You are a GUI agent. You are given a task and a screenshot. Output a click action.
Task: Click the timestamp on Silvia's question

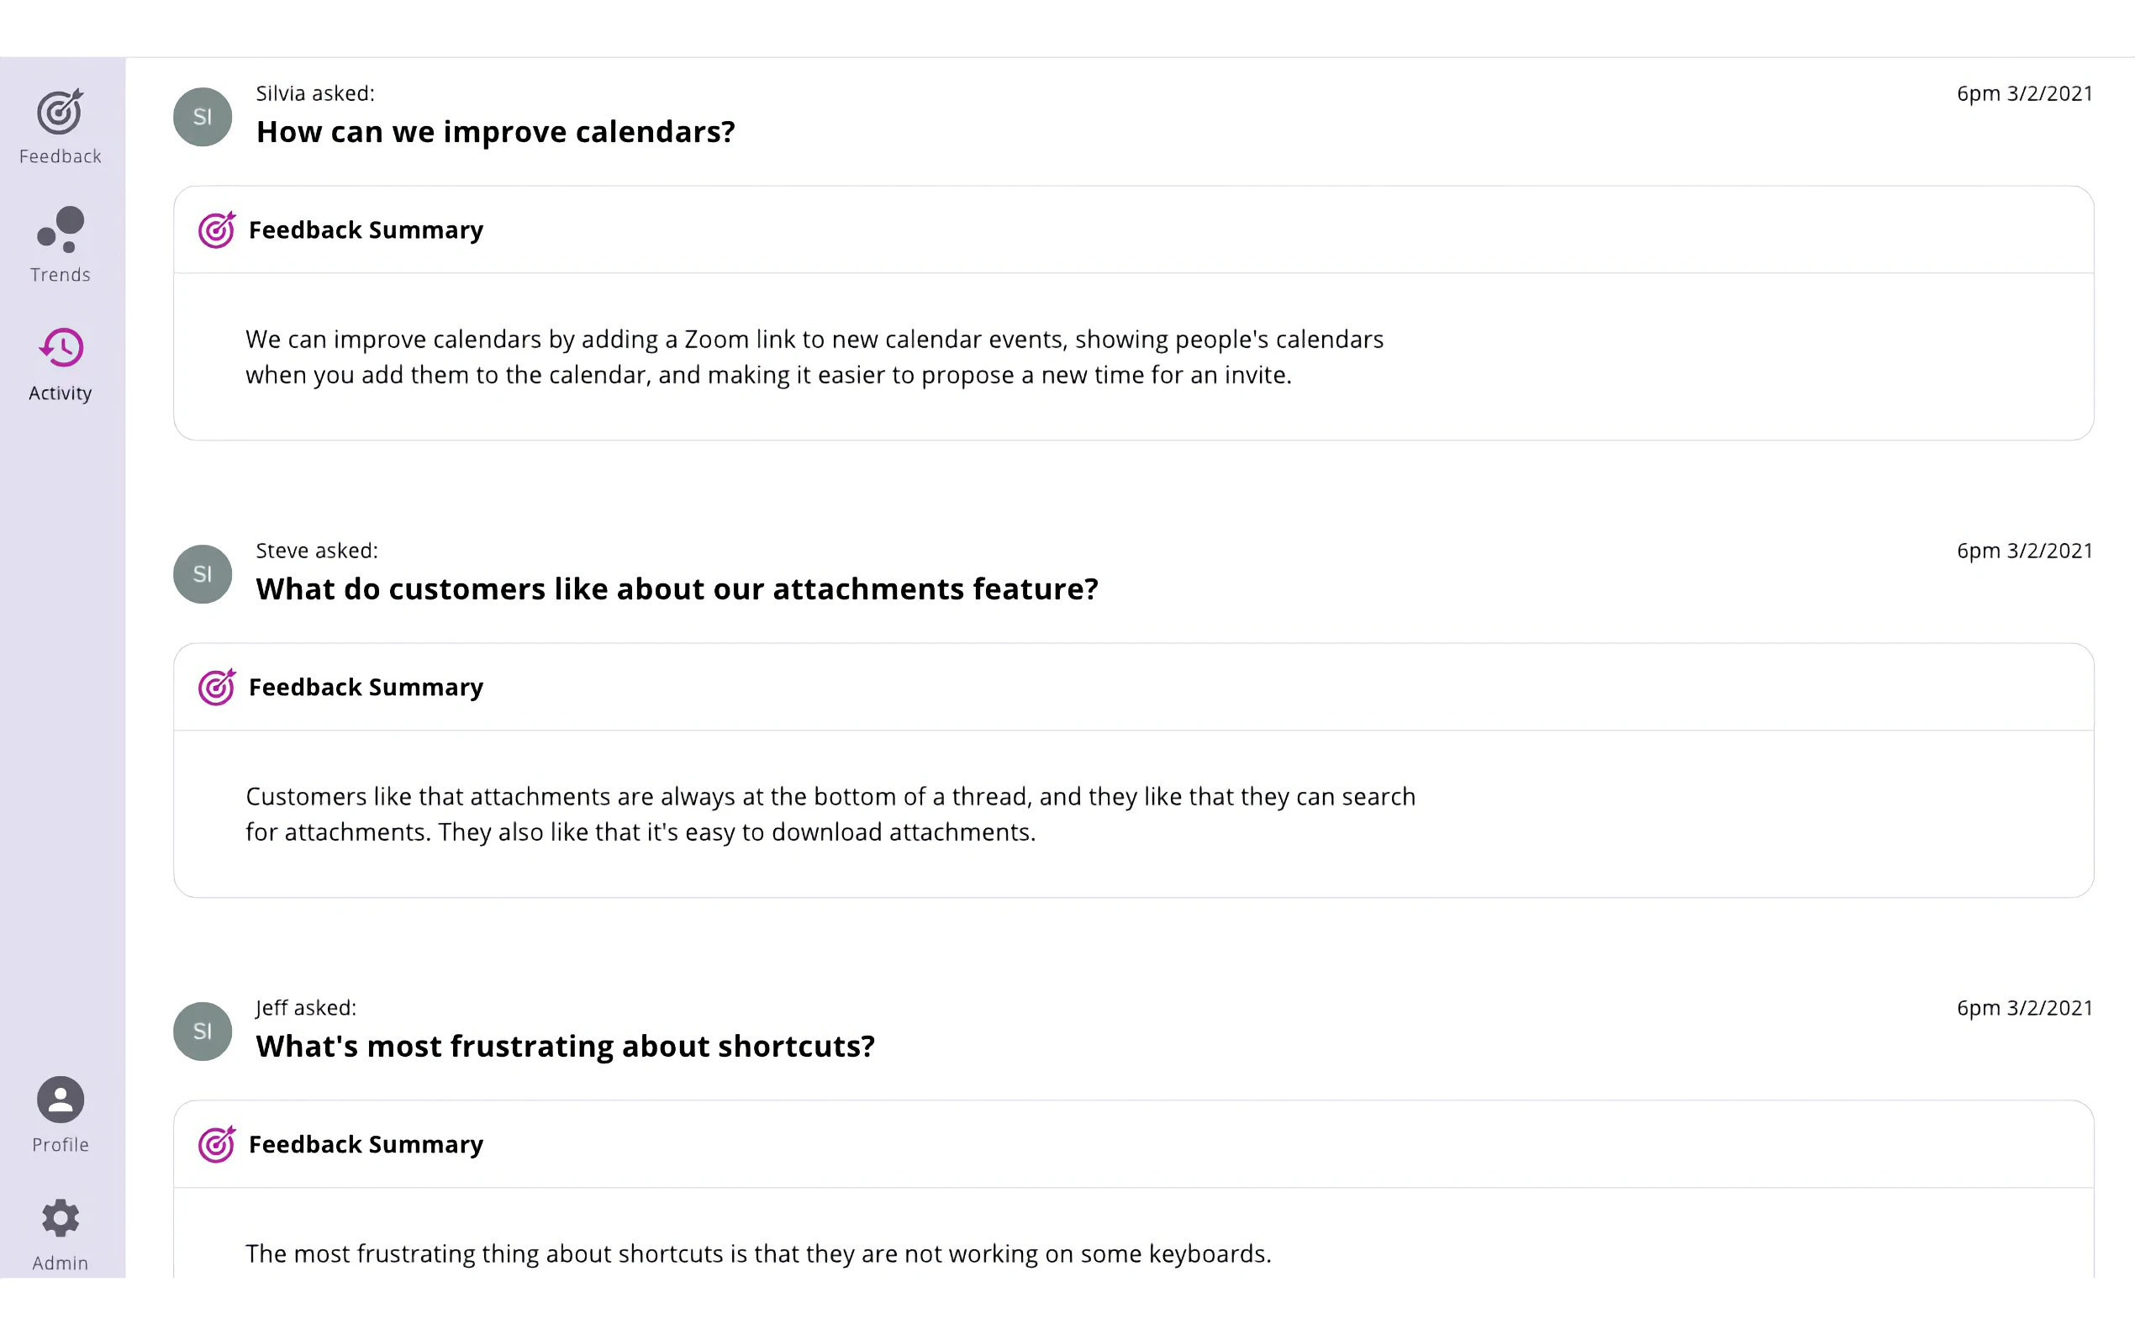(x=2024, y=93)
